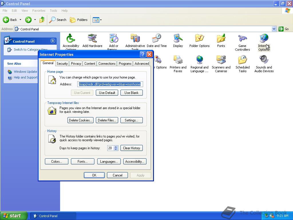Click the dialog help question-mark button
Viewport: 293px width, 220px height.
[x=143, y=54]
